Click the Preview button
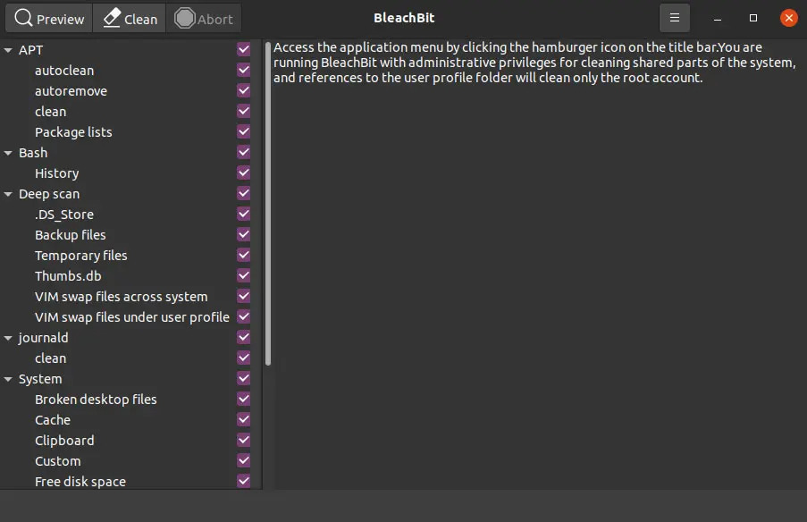The height and width of the screenshot is (522, 807). [x=47, y=18]
